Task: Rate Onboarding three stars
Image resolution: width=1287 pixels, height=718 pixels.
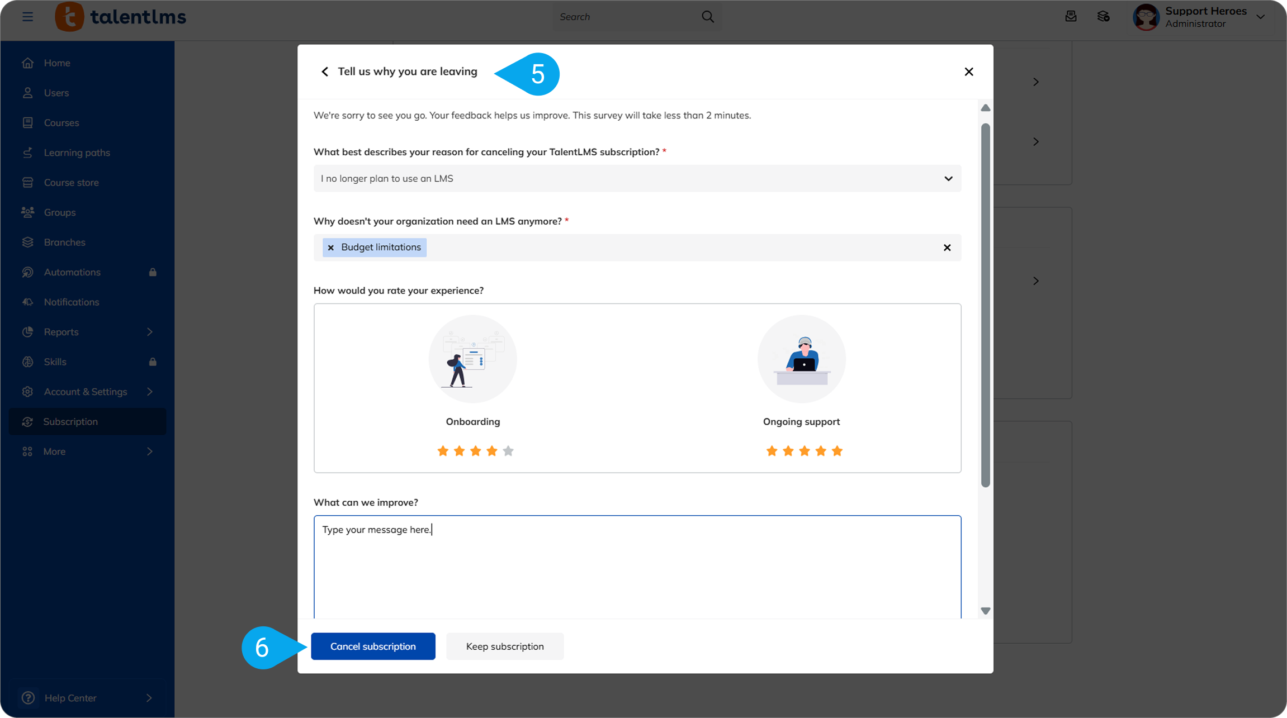Action: (475, 451)
